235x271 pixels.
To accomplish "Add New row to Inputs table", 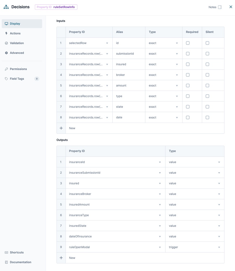I will coord(140,128).
